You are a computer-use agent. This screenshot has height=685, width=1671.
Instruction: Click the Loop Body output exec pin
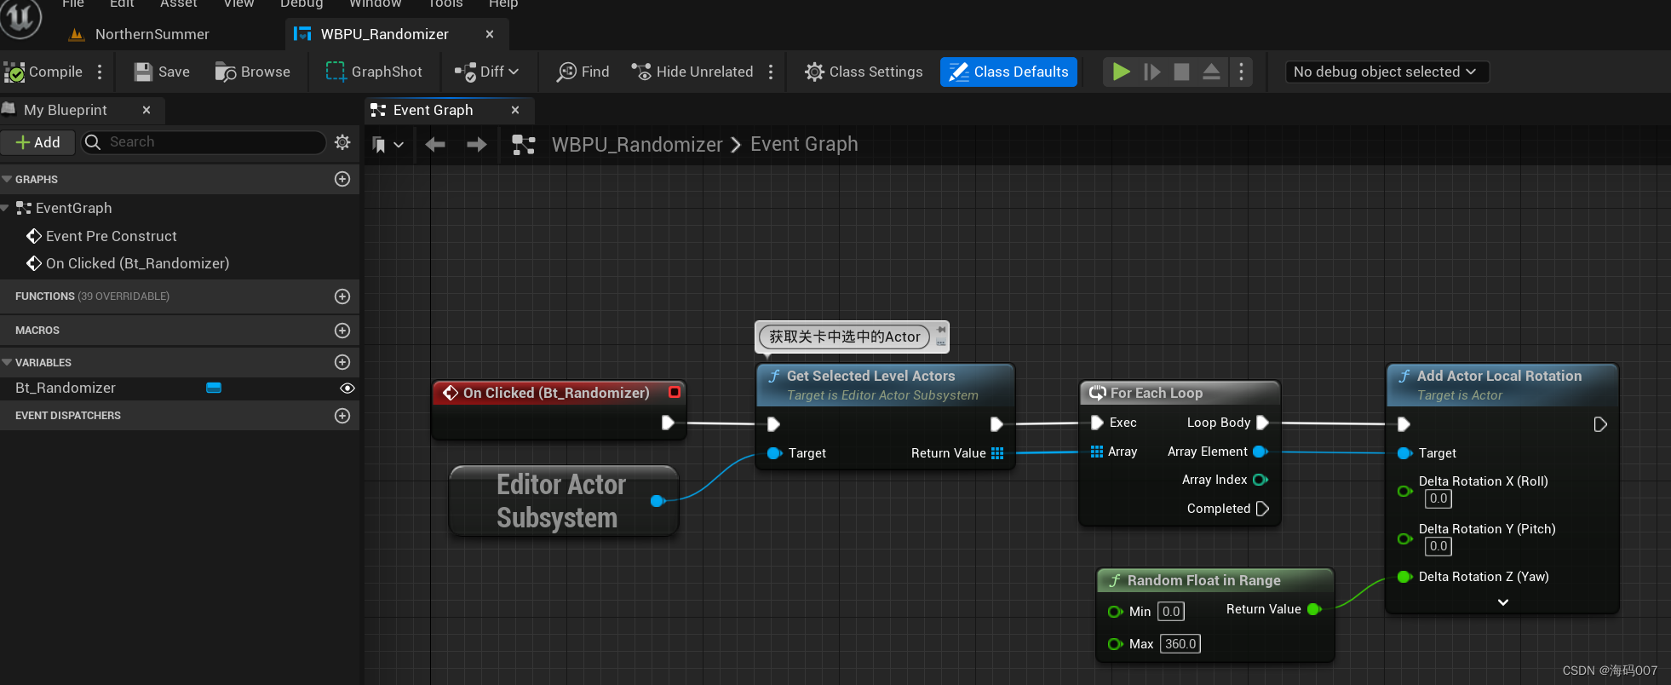coord(1262,423)
